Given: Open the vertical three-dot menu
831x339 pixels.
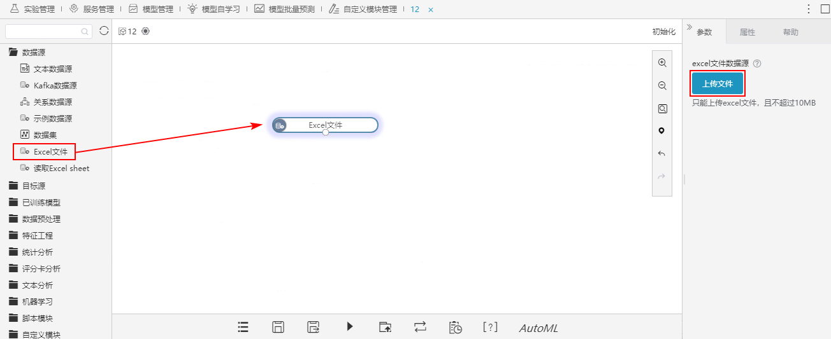Looking at the screenshot, I should 809,9.
